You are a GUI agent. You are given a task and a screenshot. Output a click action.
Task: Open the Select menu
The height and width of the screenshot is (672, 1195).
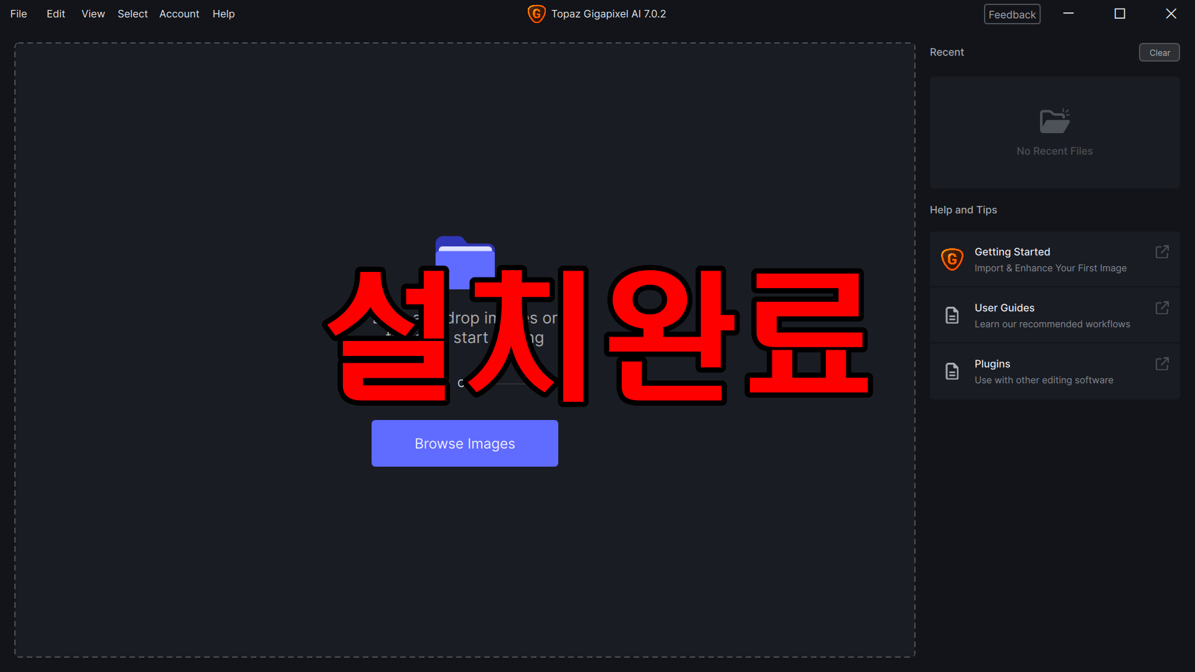click(x=133, y=14)
